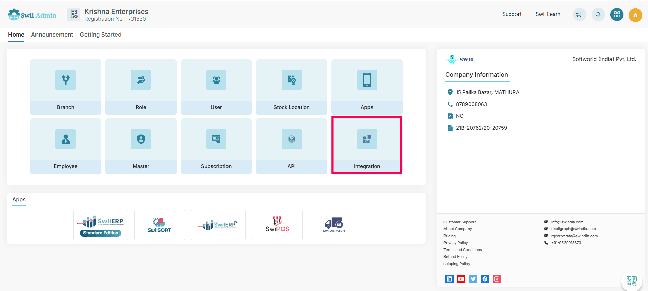Image resolution: width=648 pixels, height=291 pixels.
Task: Open the Swil Learn menu link
Action: tap(548, 14)
